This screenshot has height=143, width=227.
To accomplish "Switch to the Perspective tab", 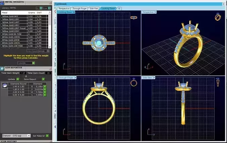I will 64,8.
